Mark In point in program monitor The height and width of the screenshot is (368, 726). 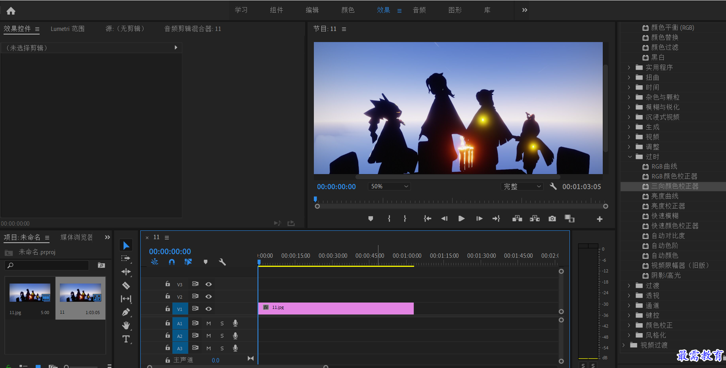tap(389, 218)
